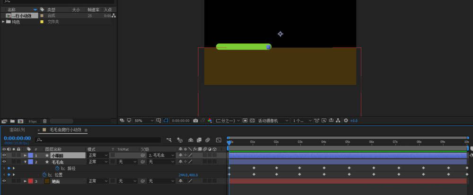This screenshot has width=473, height=195.
Task: Click the red label color of 地面
Action: [x=30, y=181]
